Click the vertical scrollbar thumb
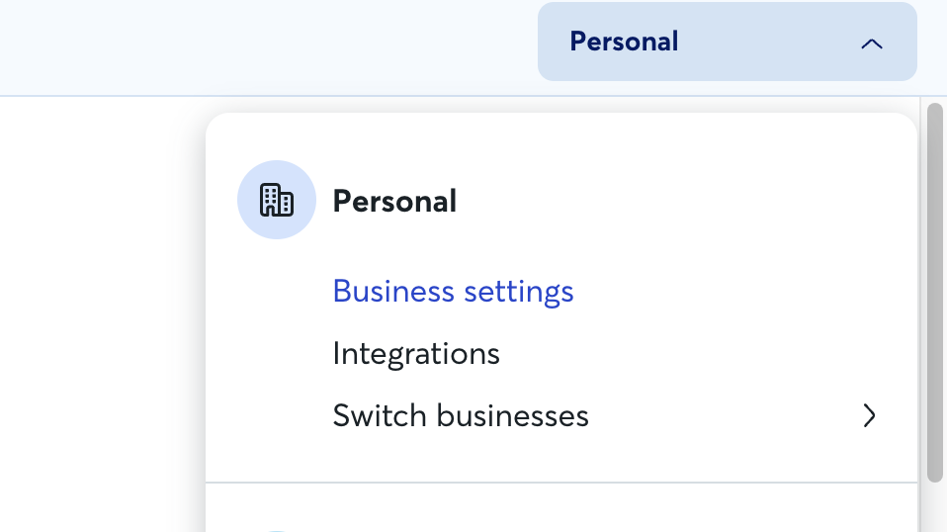947x532 pixels. (935, 293)
